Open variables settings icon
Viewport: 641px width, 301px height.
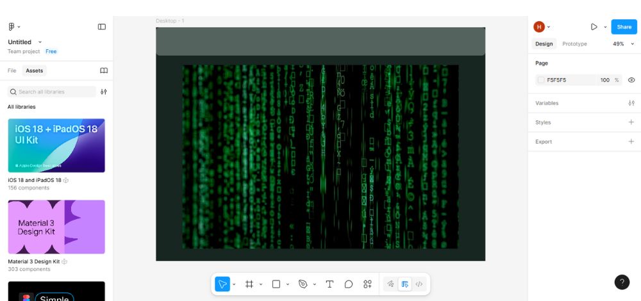631,103
